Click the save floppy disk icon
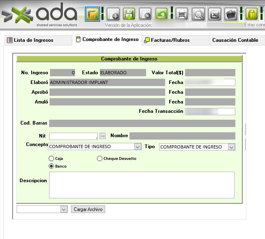This screenshot has width=265, height=239. [x=129, y=15]
